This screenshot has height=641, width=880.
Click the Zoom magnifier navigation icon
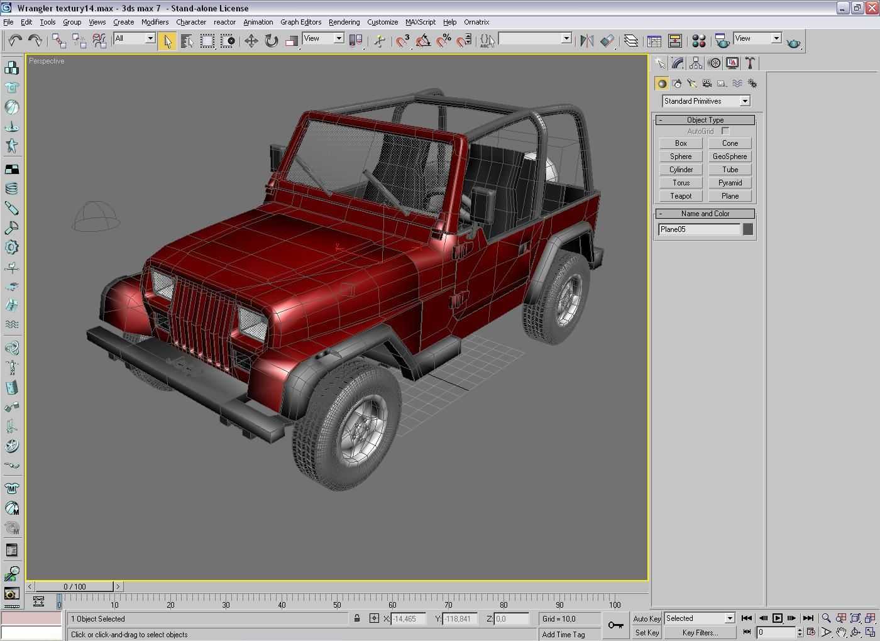[827, 618]
